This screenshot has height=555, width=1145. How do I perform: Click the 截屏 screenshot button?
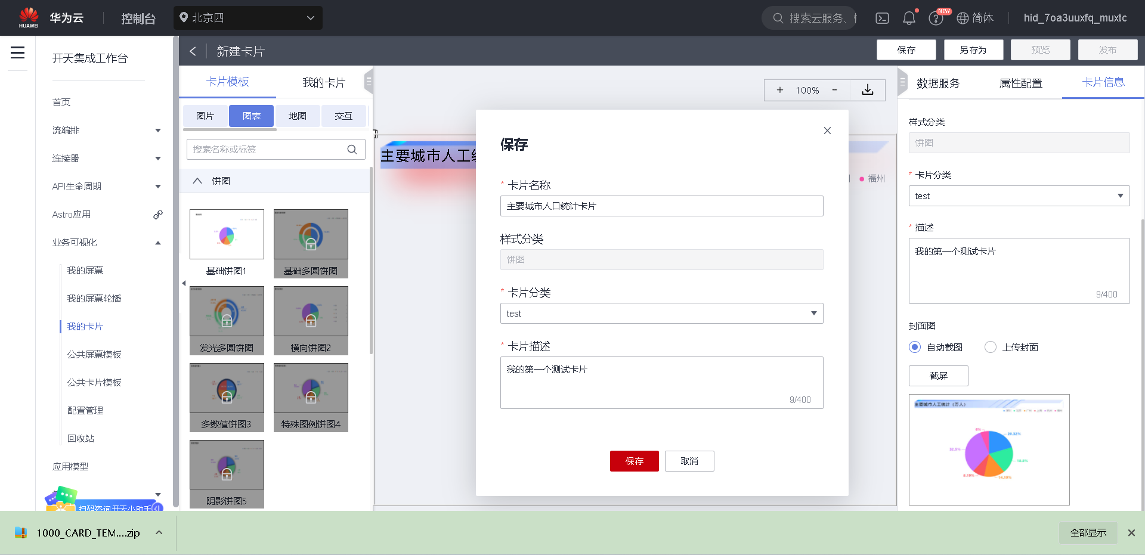(x=939, y=376)
